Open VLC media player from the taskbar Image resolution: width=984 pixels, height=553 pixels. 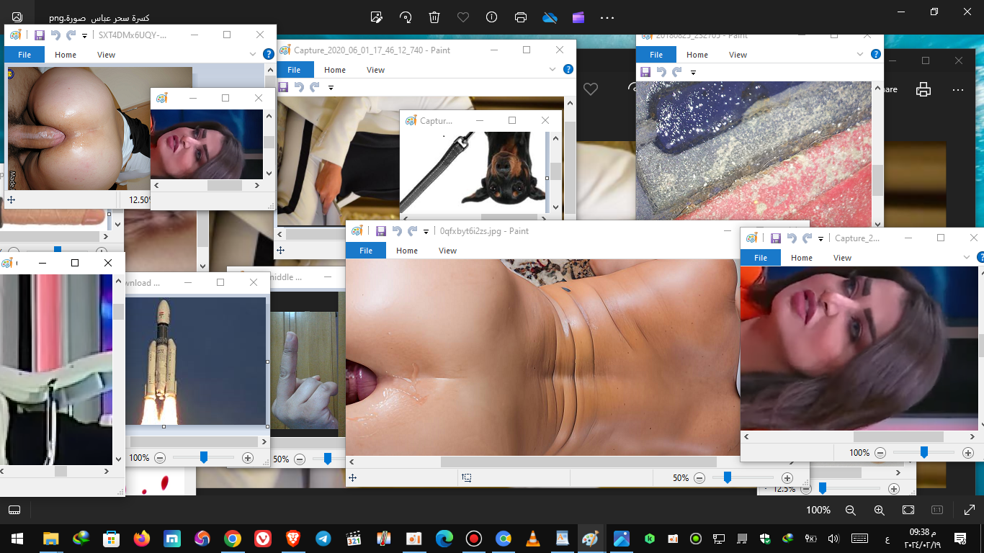[533, 539]
